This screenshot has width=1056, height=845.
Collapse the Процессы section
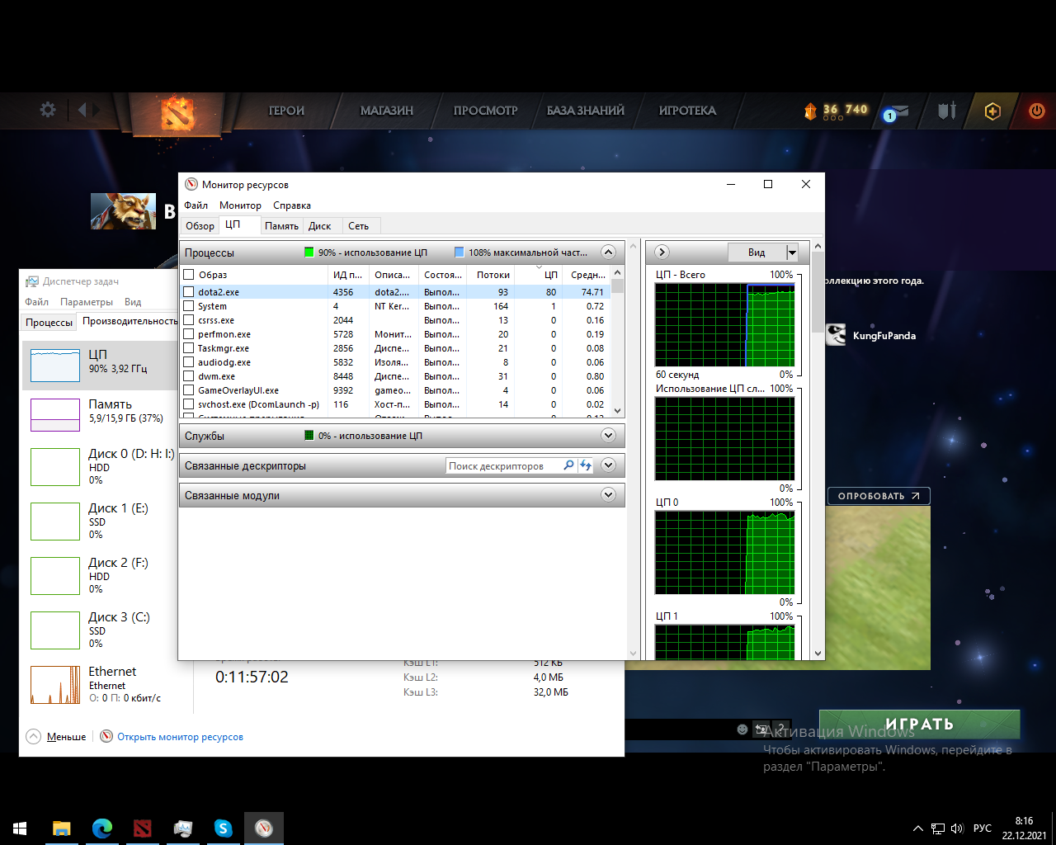coord(608,253)
